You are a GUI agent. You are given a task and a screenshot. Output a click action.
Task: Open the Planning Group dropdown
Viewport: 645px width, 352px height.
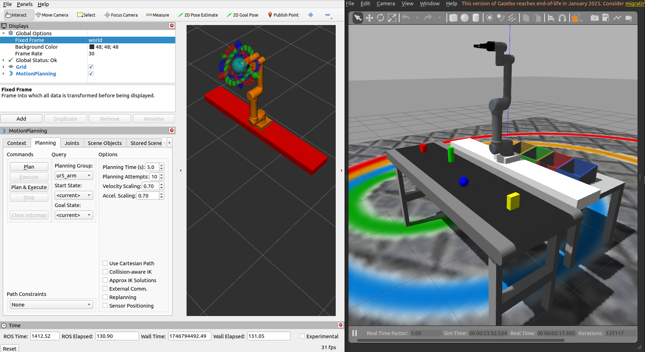click(x=74, y=176)
